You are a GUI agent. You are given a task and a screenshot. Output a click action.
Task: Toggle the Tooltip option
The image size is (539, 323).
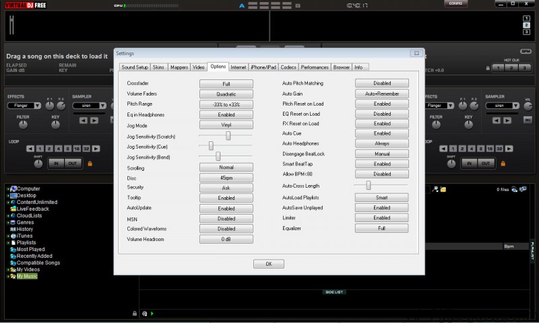click(x=226, y=198)
